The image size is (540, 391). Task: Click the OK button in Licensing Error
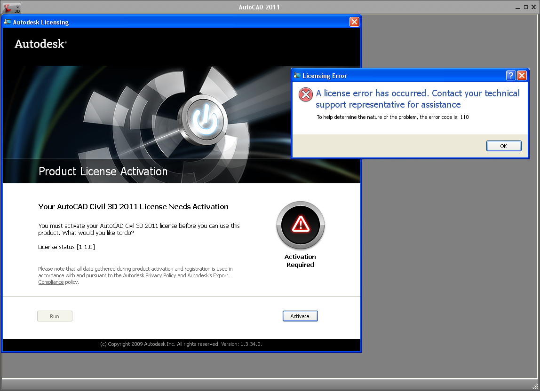point(503,146)
